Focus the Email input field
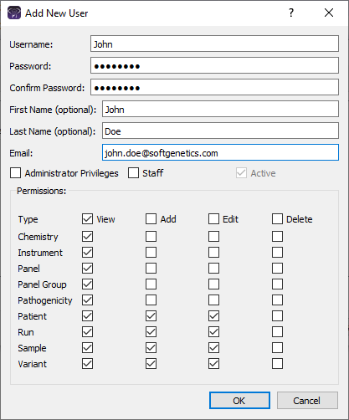Image resolution: width=349 pixels, height=420 pixels. (220, 152)
